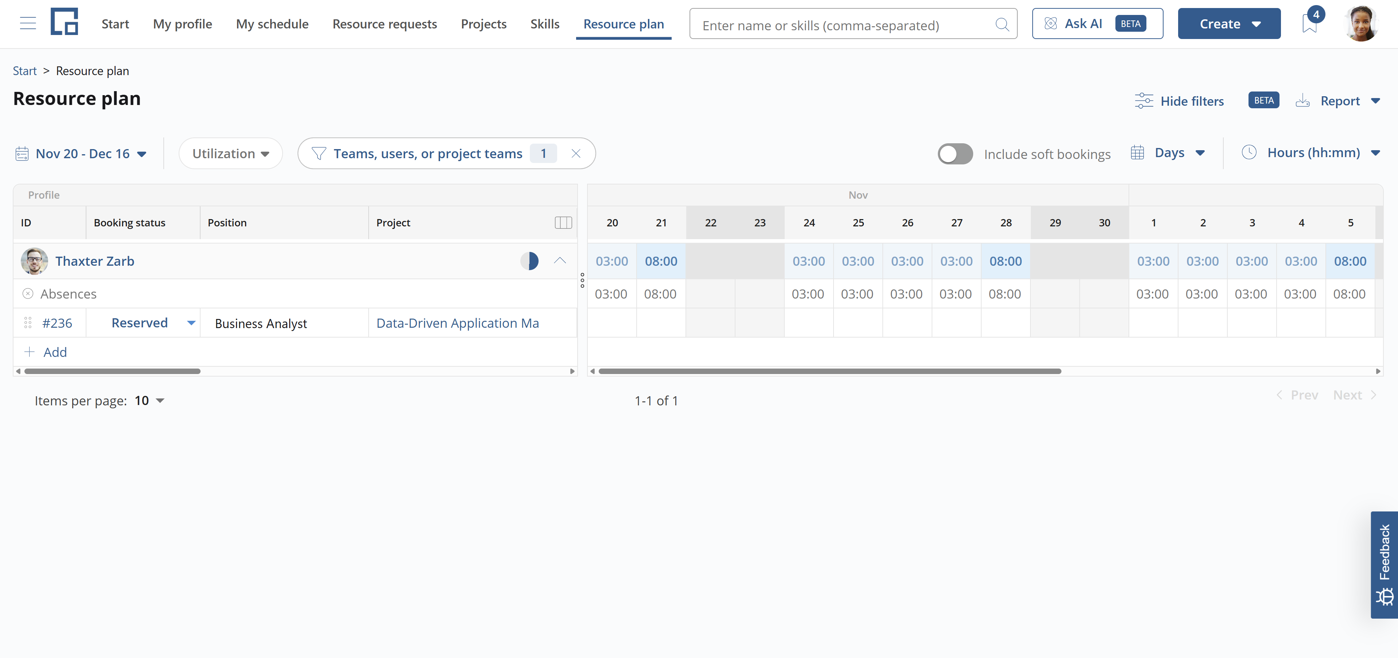Click Thaxter Zarb's utilization pie icon
This screenshot has width=1398, height=658.
pos(529,261)
